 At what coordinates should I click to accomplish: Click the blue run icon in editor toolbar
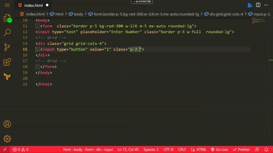pyautogui.click(x=250, y=5)
